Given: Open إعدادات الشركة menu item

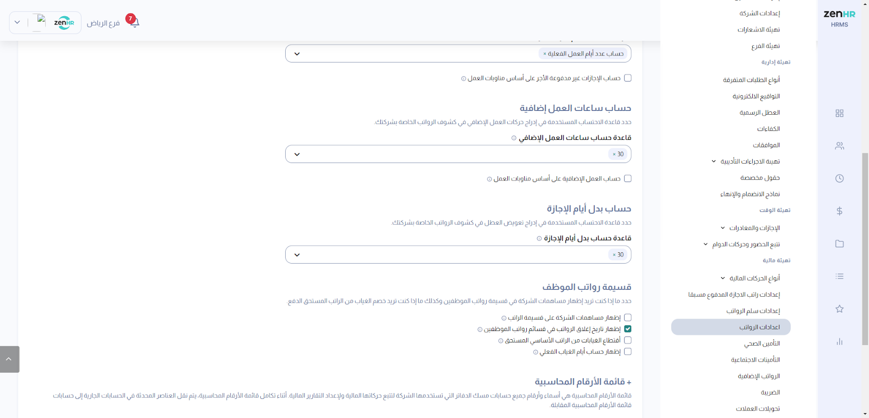Looking at the screenshot, I should [x=759, y=13].
